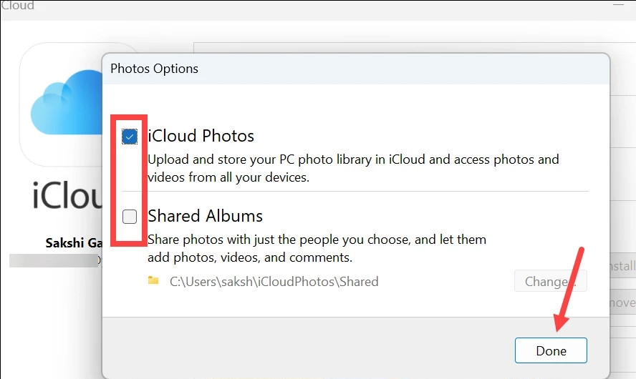Click the Change folder button
Viewport: 636px width, 379px height.
coord(551,281)
